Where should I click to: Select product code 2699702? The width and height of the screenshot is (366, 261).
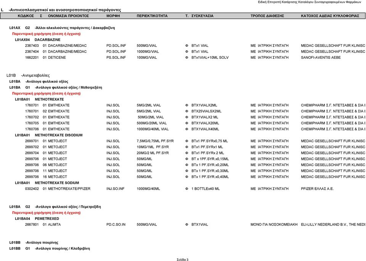[32, 147]
